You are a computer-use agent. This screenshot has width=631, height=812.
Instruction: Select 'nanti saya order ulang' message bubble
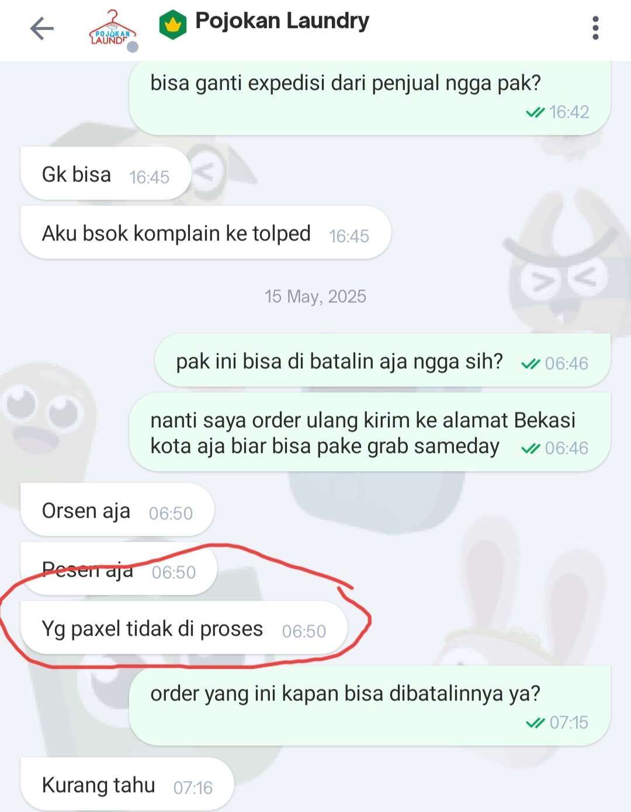[x=370, y=433]
